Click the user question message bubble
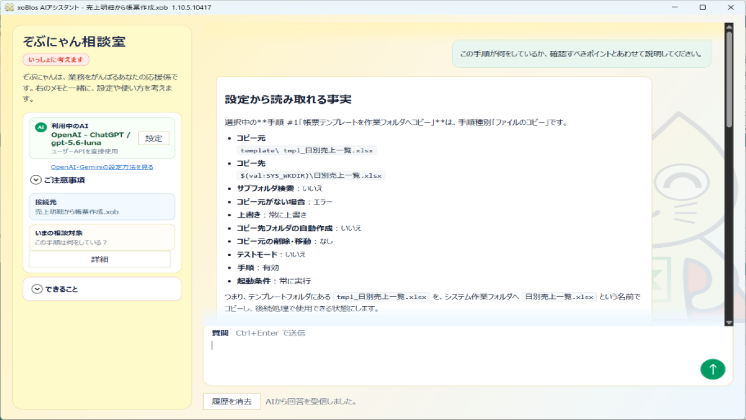This screenshot has width=746, height=420. (581, 53)
